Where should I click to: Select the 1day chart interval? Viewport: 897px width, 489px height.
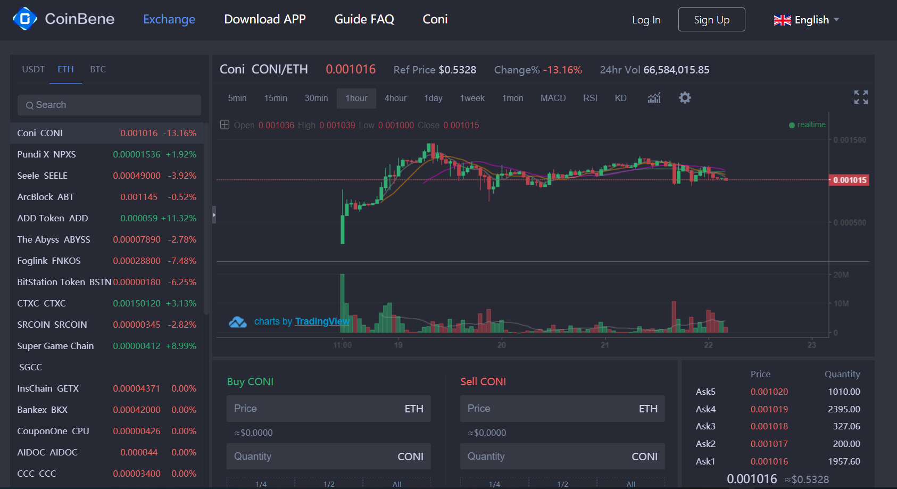tap(434, 98)
